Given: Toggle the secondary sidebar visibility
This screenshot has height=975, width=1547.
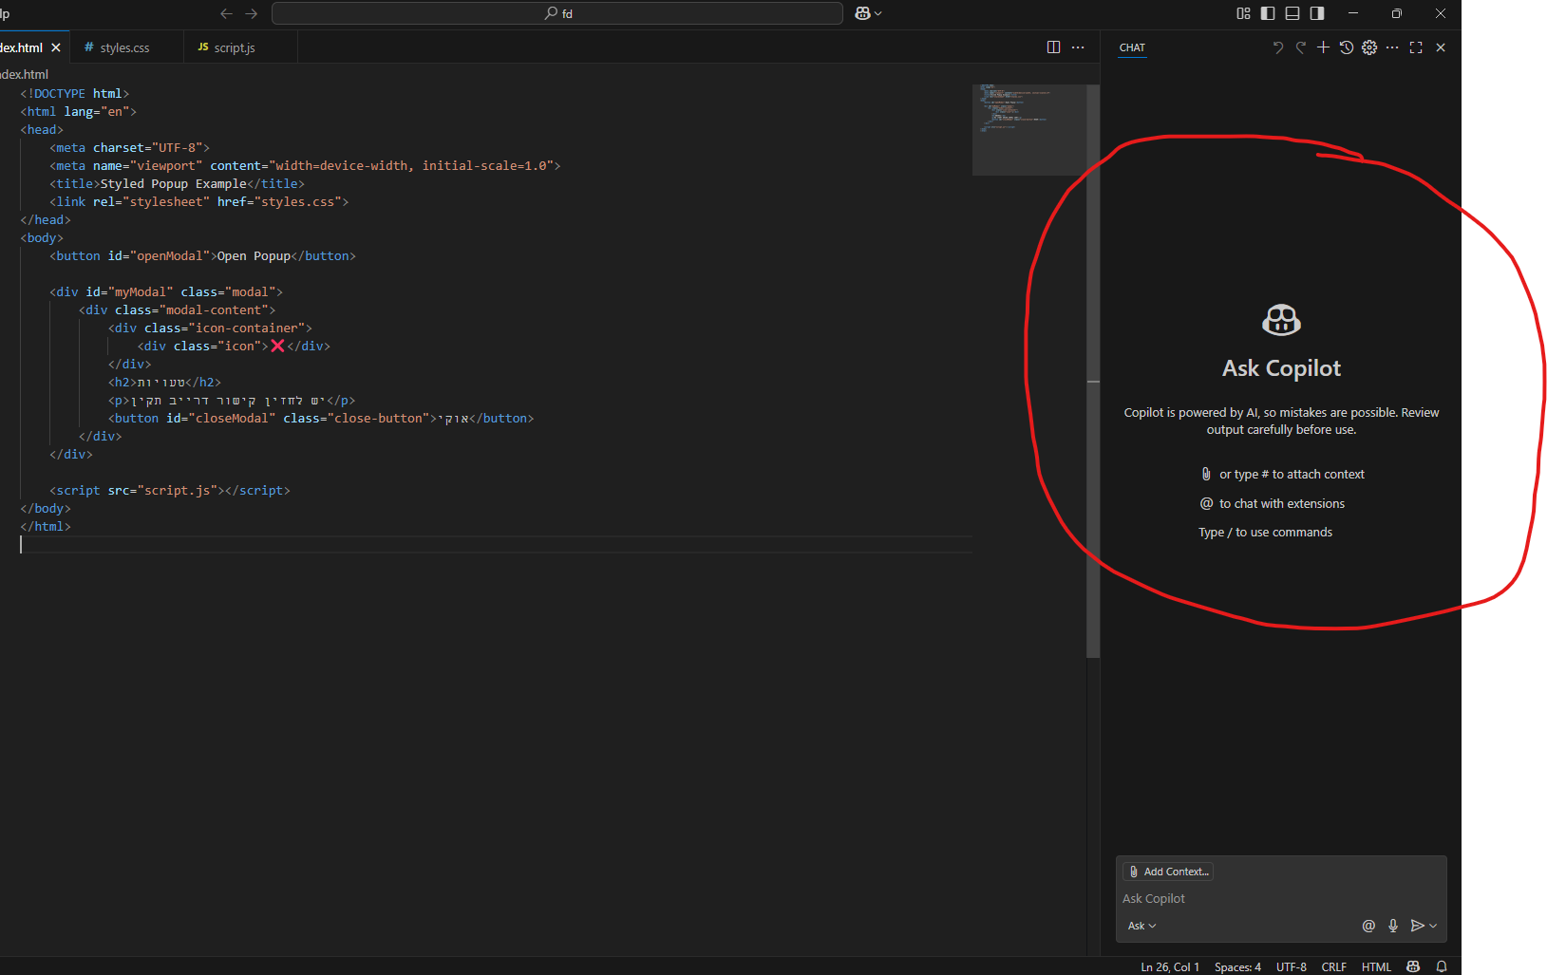Looking at the screenshot, I should coord(1317,13).
